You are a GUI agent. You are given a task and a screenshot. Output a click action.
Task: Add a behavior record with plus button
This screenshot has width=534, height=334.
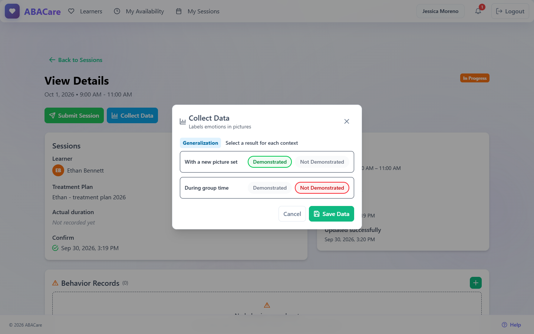coord(476,283)
